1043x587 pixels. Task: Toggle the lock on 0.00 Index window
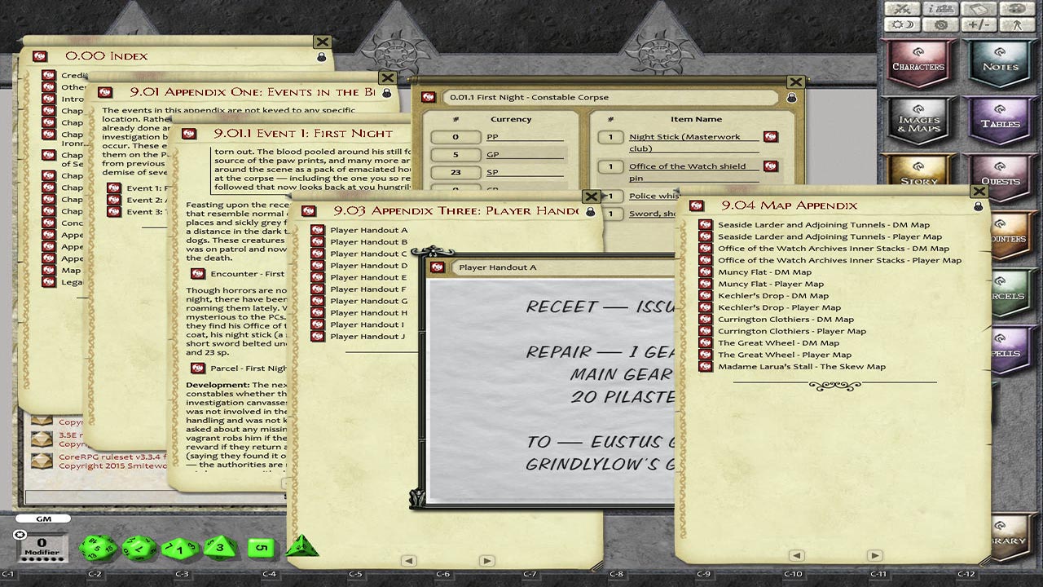[x=321, y=57]
